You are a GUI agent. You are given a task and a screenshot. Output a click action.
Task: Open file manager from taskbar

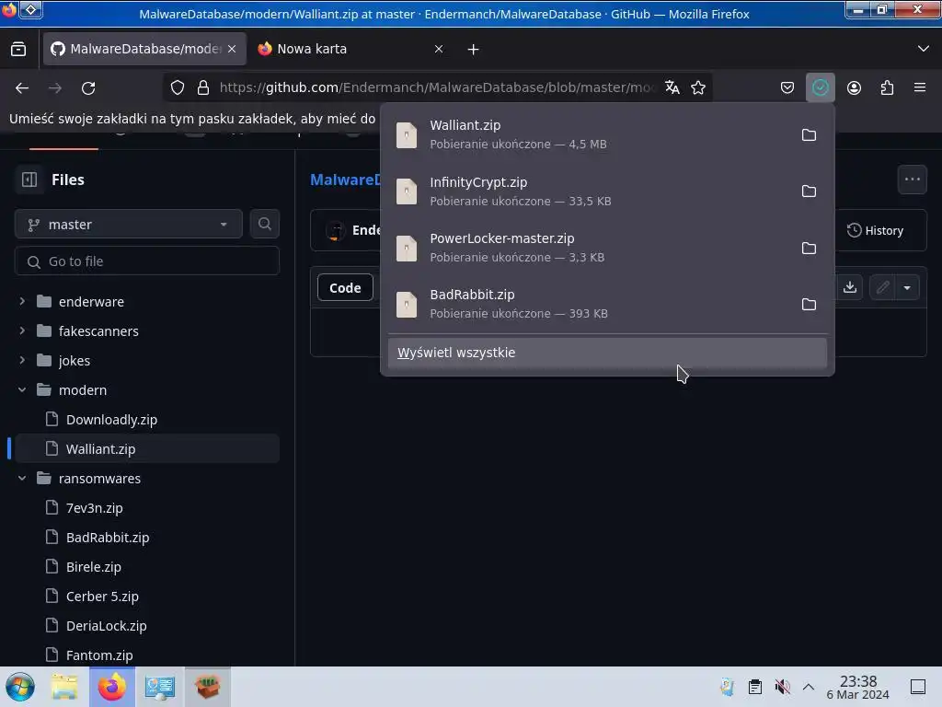coord(64,687)
